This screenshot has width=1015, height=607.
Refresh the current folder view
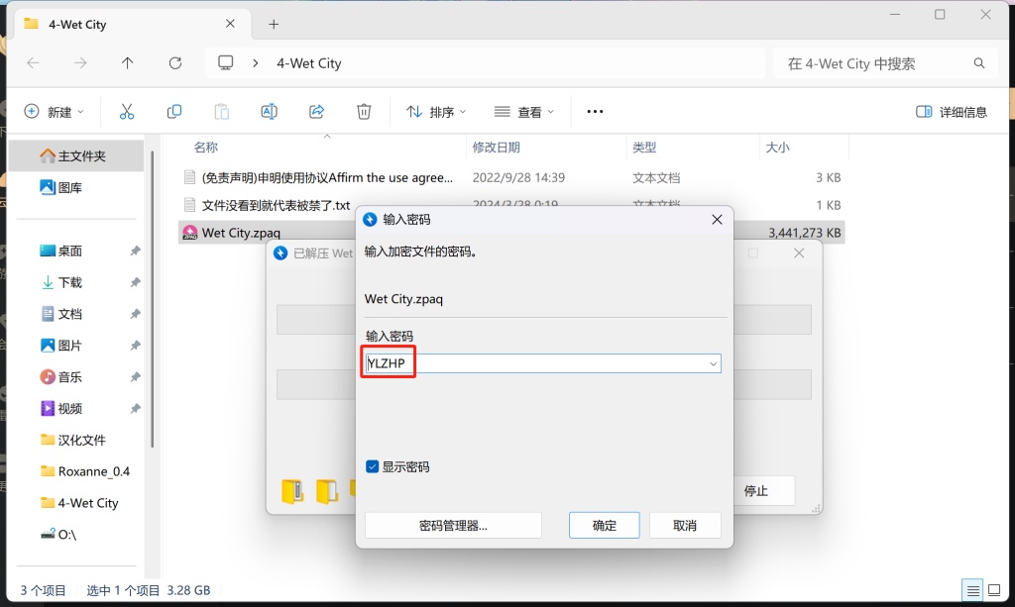175,63
